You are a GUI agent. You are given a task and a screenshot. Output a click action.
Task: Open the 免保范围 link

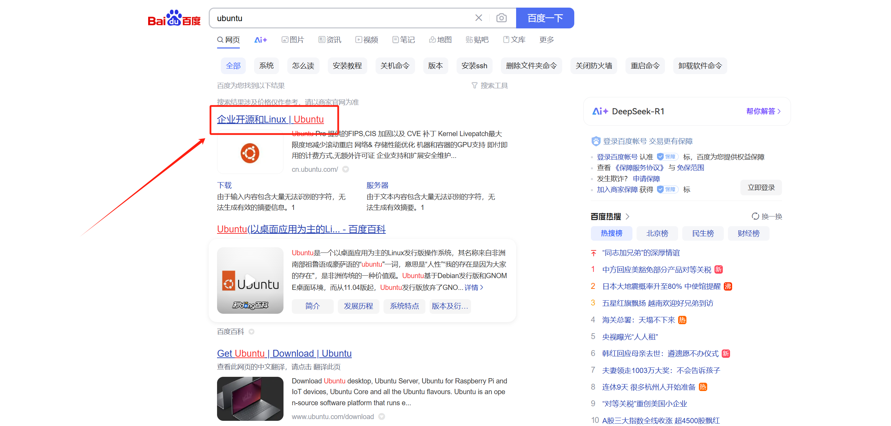click(x=690, y=168)
